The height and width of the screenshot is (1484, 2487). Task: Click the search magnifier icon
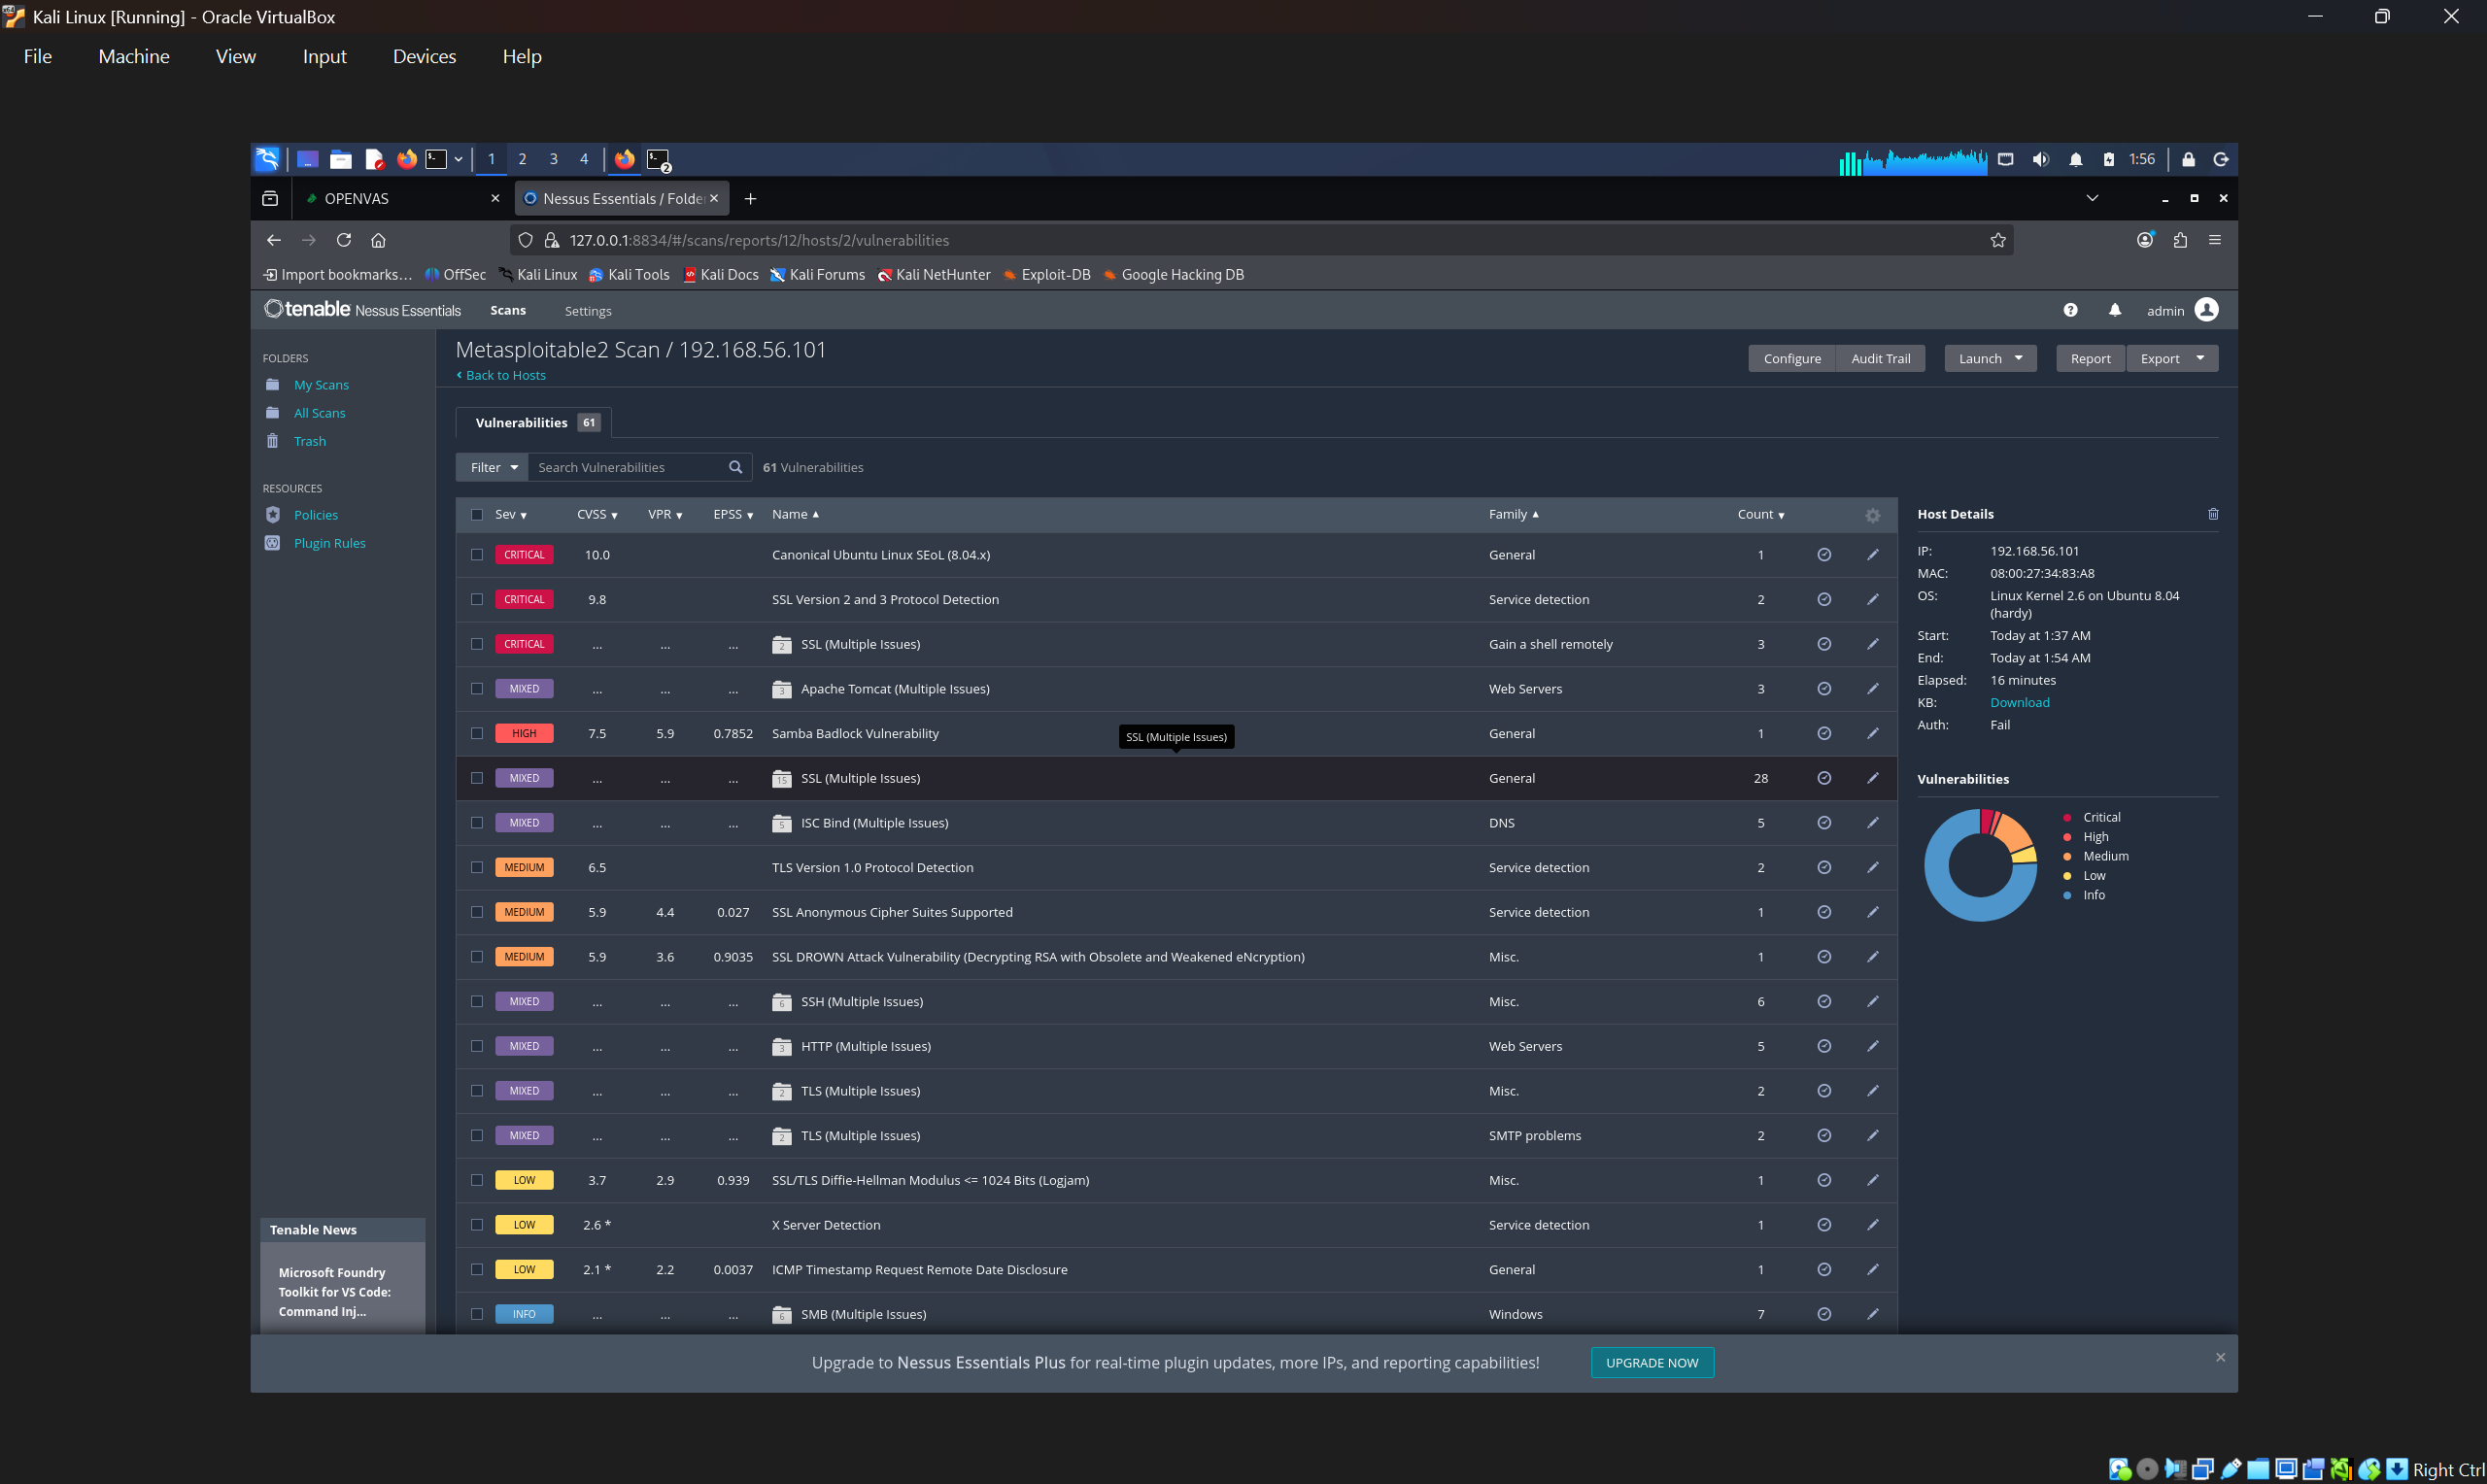(x=735, y=467)
